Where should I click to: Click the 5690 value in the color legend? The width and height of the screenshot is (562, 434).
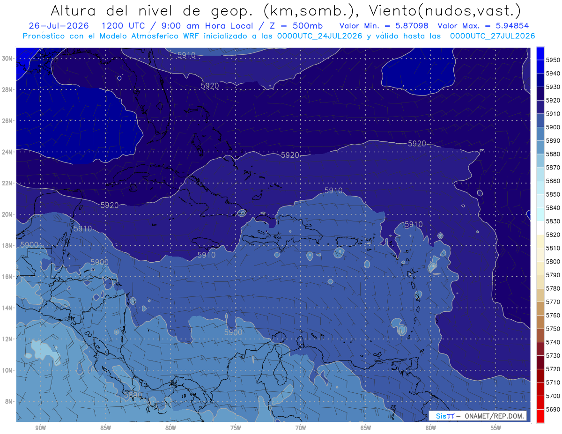point(553,409)
